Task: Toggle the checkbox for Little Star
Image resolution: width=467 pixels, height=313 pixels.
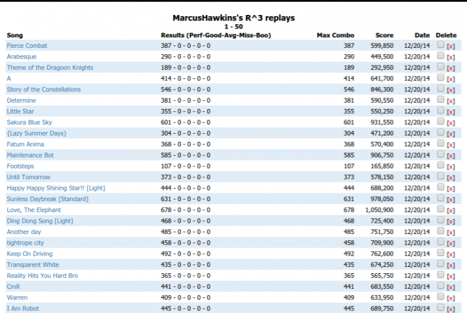Action: [x=440, y=110]
